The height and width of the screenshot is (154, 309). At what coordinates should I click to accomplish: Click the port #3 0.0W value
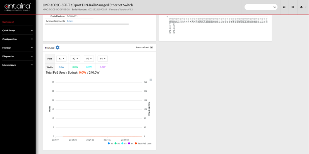89,67
